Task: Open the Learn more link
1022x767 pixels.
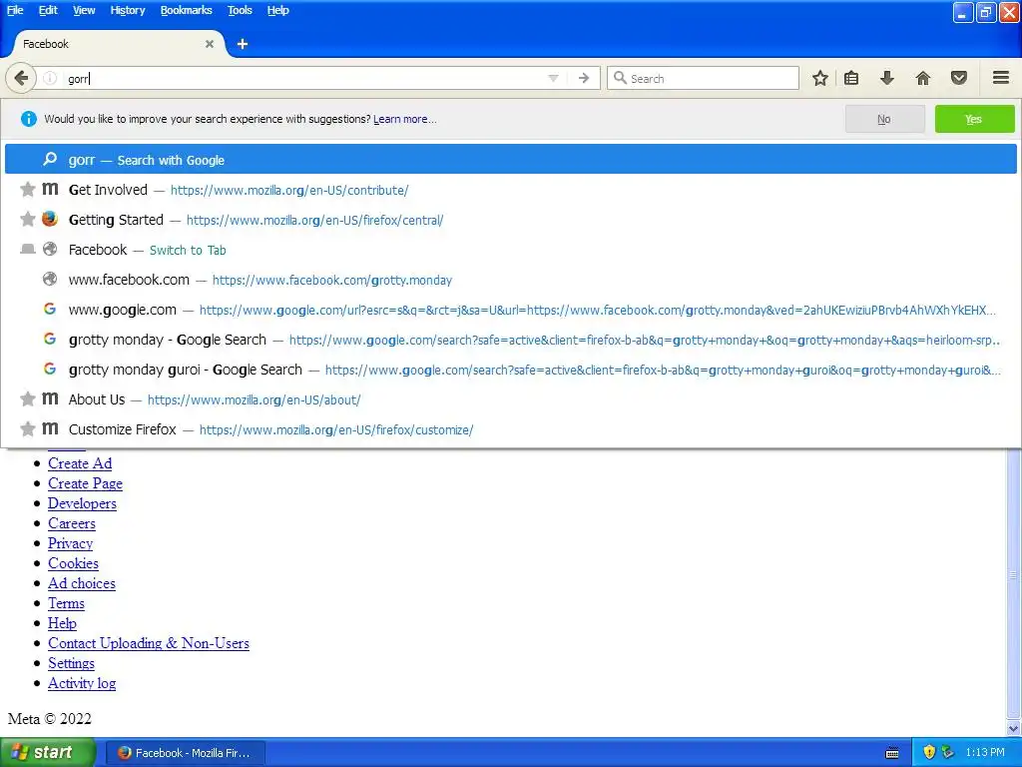Action: 405,119
